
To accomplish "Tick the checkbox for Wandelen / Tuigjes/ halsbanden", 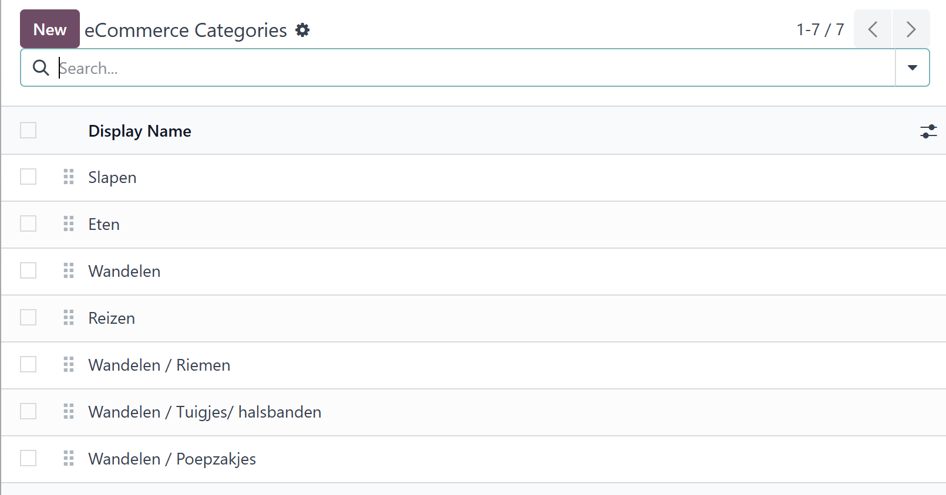I will 28,411.
